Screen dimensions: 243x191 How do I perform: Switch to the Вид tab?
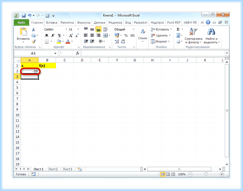click(x=128, y=23)
